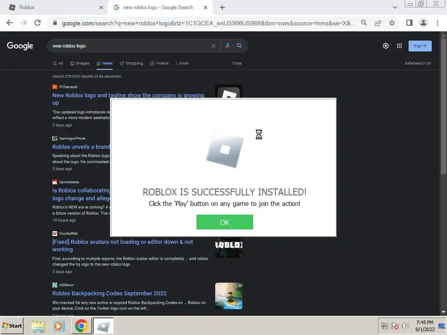The image size is (447, 335).
Task: Click the zoom magnifier icon in address bar
Action: point(364,23)
